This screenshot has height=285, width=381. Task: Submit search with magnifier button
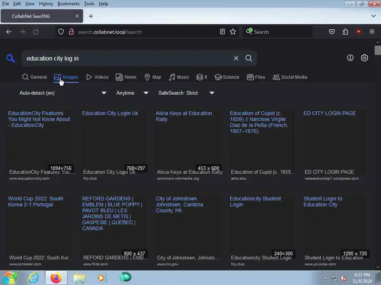(x=249, y=58)
